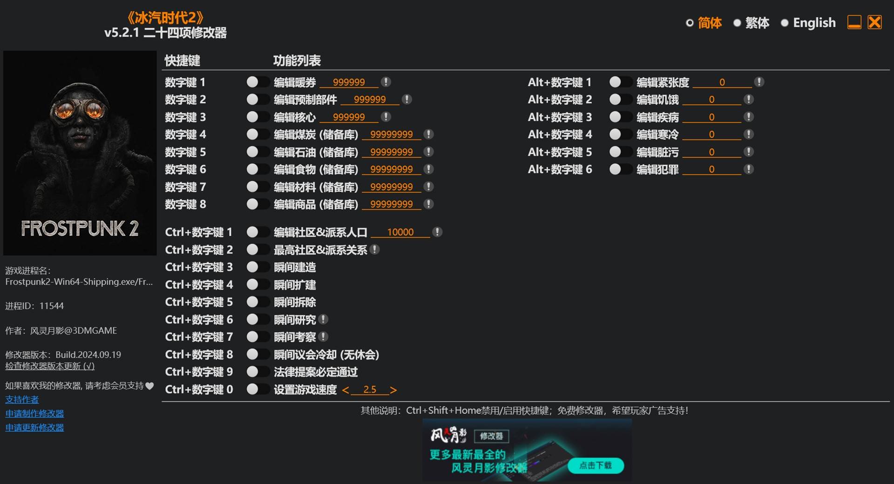Image resolution: width=894 pixels, height=484 pixels.
Task: Click info icon next to 最高社区&派系关系
Action: 374,249
